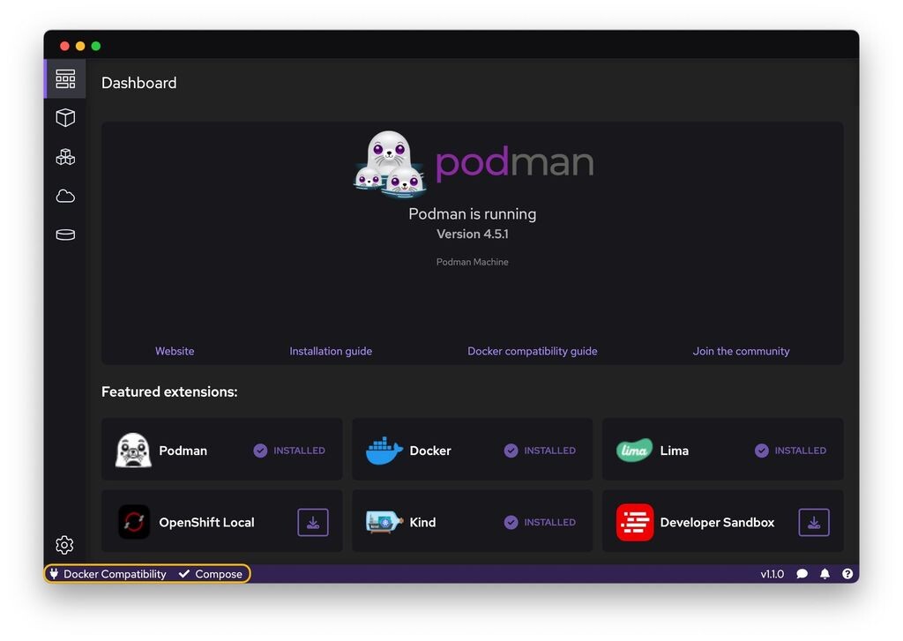Click the v1.1.0 version in status bar
903x641 pixels.
[x=772, y=574]
